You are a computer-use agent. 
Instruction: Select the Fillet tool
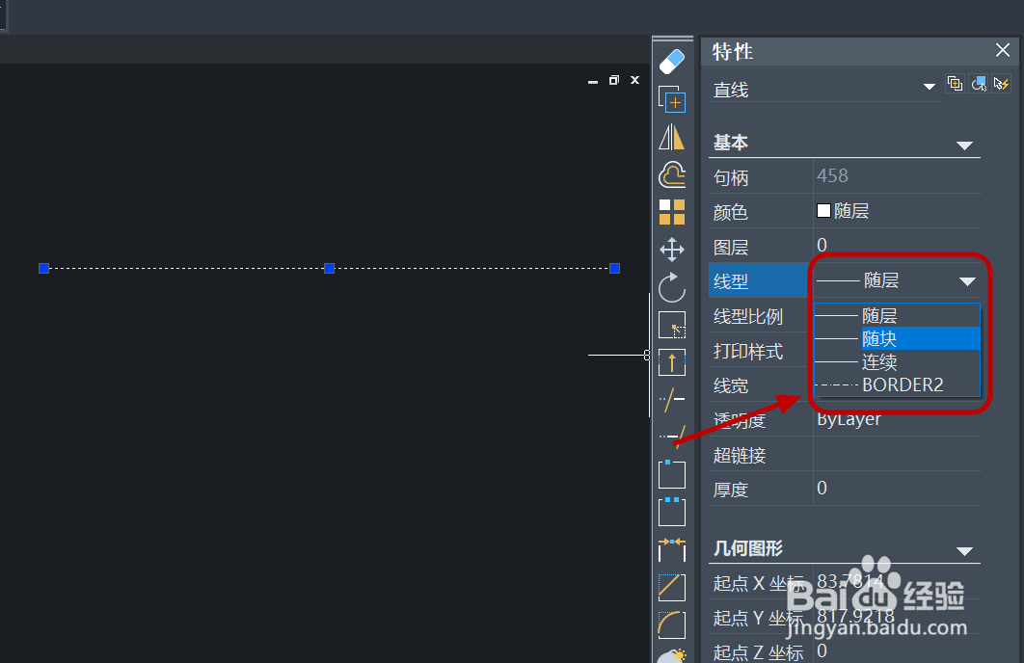click(x=672, y=625)
